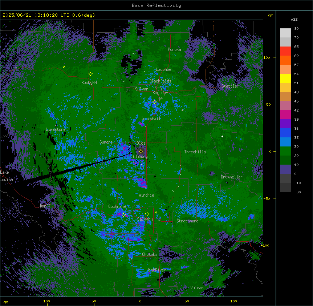Select the Strathmore city label
Viewport: 313px width, 306px height.
(187, 221)
